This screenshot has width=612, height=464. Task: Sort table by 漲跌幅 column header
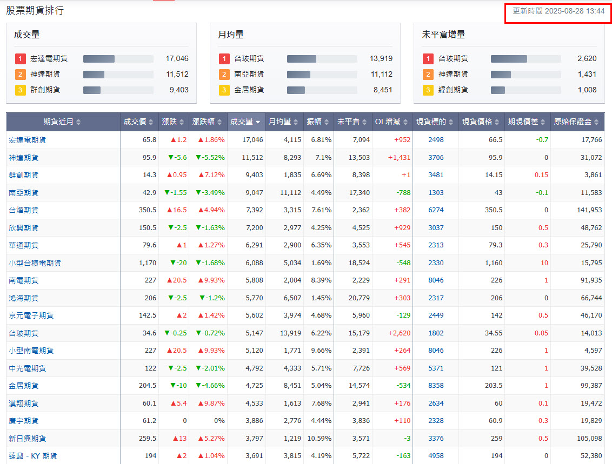[208, 122]
